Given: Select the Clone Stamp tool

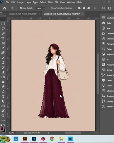Looking at the screenshot, I should click(x=3, y=62).
